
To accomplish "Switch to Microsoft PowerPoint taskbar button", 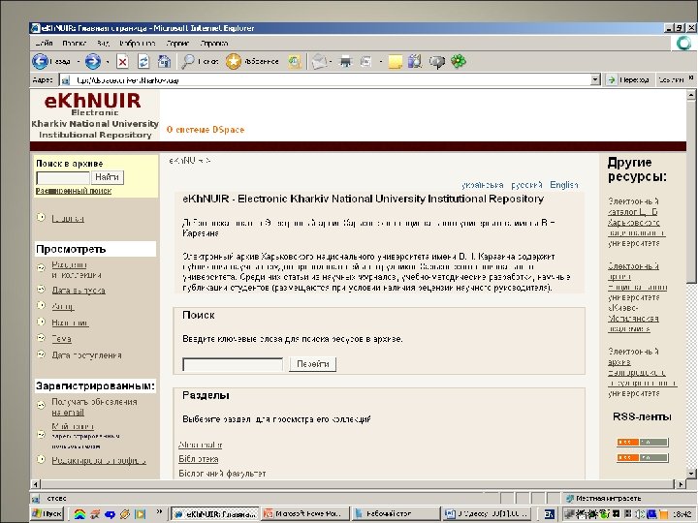I will tap(305, 513).
